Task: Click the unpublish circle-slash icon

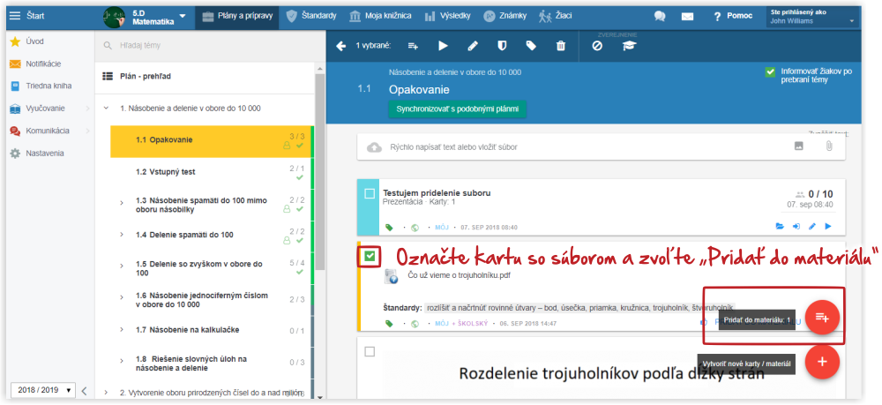Action: (597, 46)
